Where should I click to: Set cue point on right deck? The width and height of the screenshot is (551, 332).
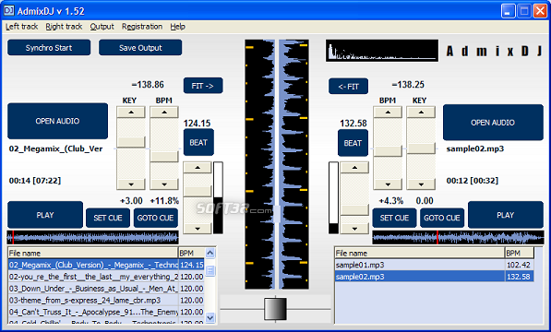[x=394, y=218]
